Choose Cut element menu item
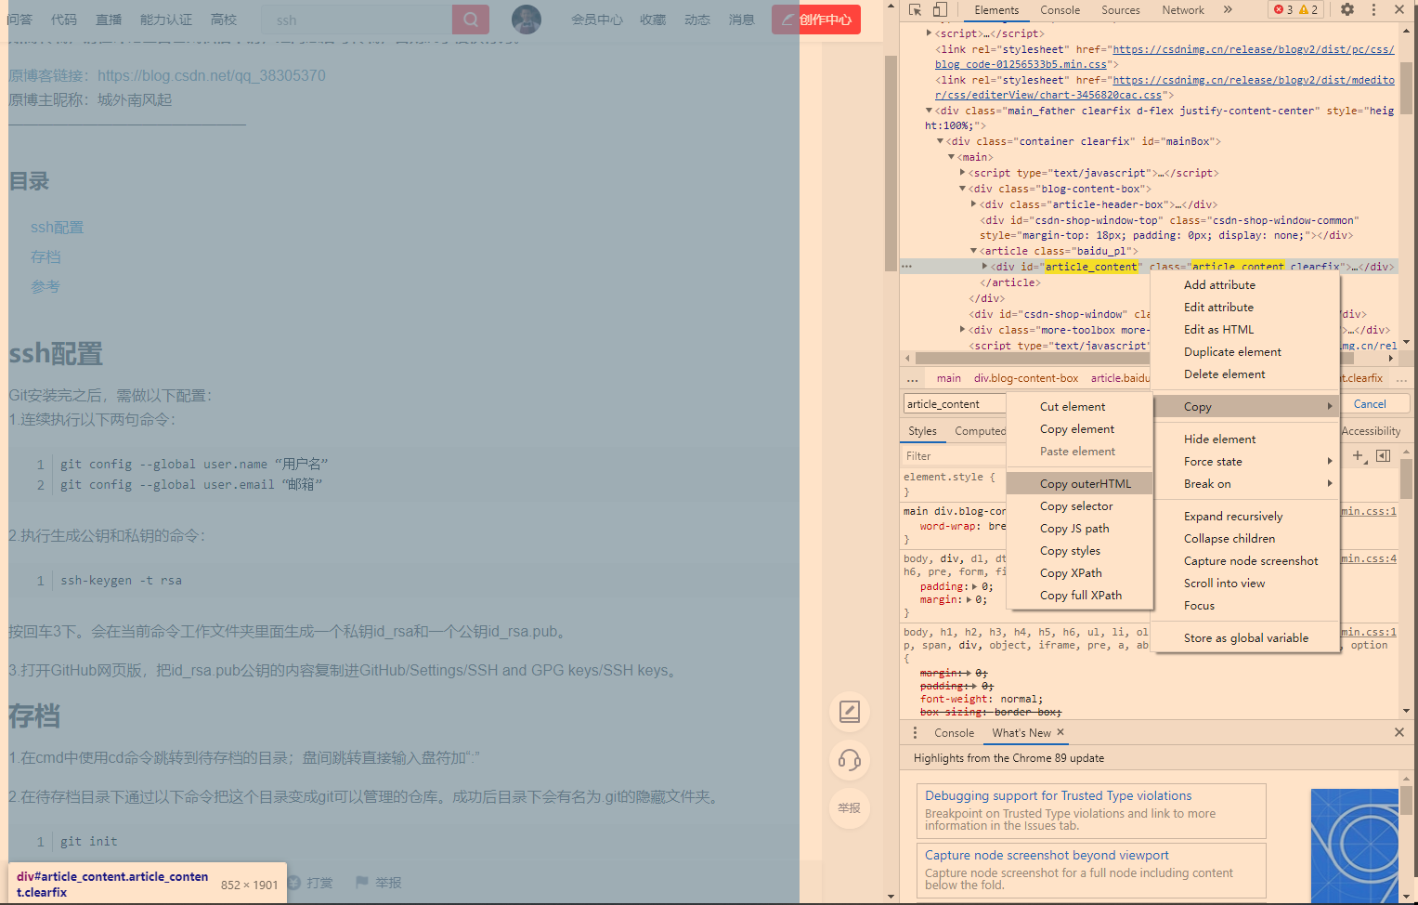Screen dimensions: 1418x905 tap(1080, 407)
